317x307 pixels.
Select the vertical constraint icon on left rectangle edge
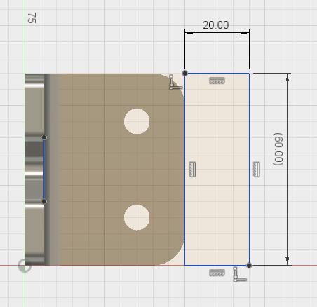point(192,170)
